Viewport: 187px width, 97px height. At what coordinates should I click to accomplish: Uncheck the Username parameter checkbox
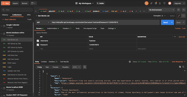38,41
